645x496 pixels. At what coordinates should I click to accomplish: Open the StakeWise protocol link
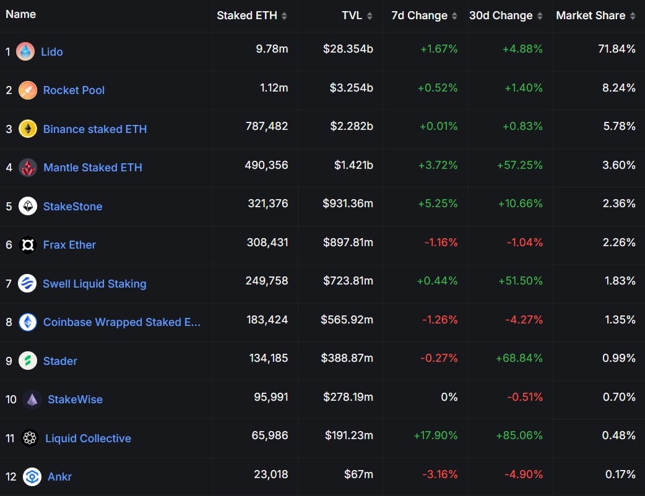(75, 400)
